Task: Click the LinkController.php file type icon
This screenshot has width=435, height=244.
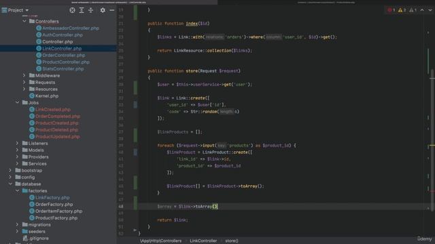Action: tap(39, 48)
